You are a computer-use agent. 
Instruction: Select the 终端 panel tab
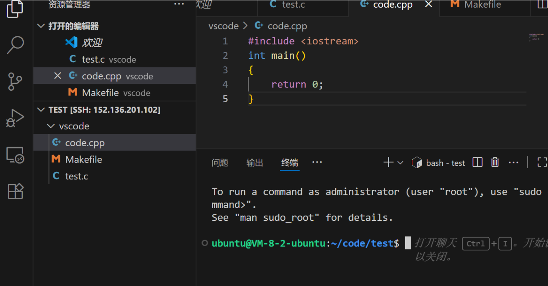click(289, 163)
